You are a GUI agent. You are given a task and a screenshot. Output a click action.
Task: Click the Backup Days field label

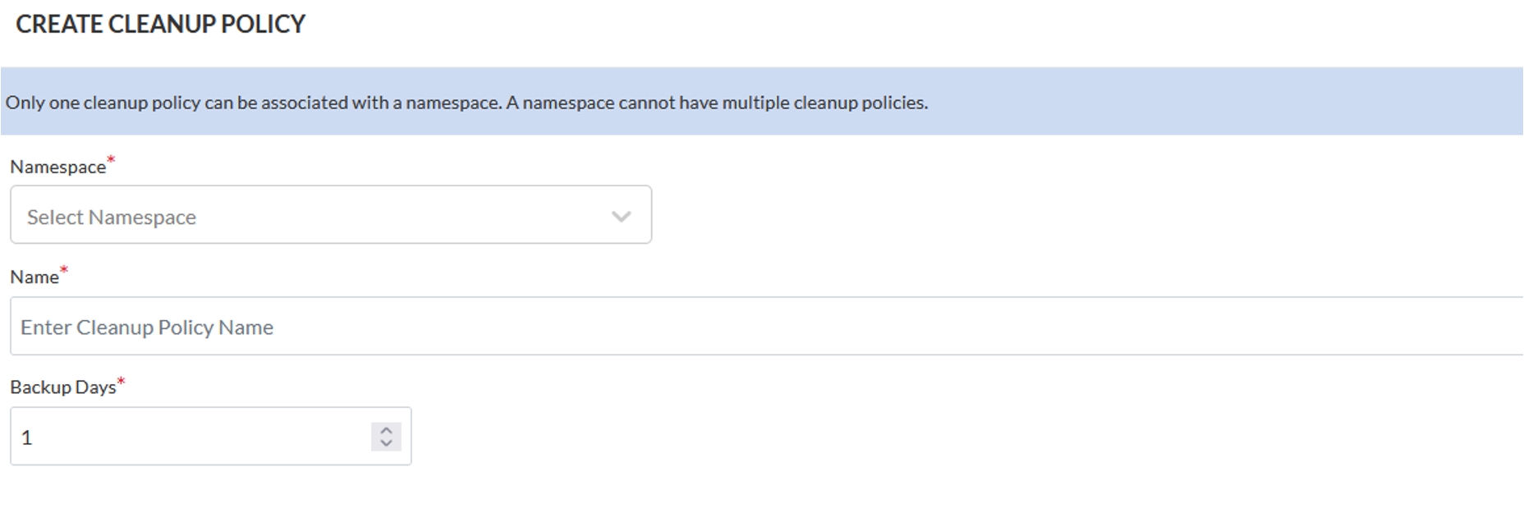click(62, 387)
